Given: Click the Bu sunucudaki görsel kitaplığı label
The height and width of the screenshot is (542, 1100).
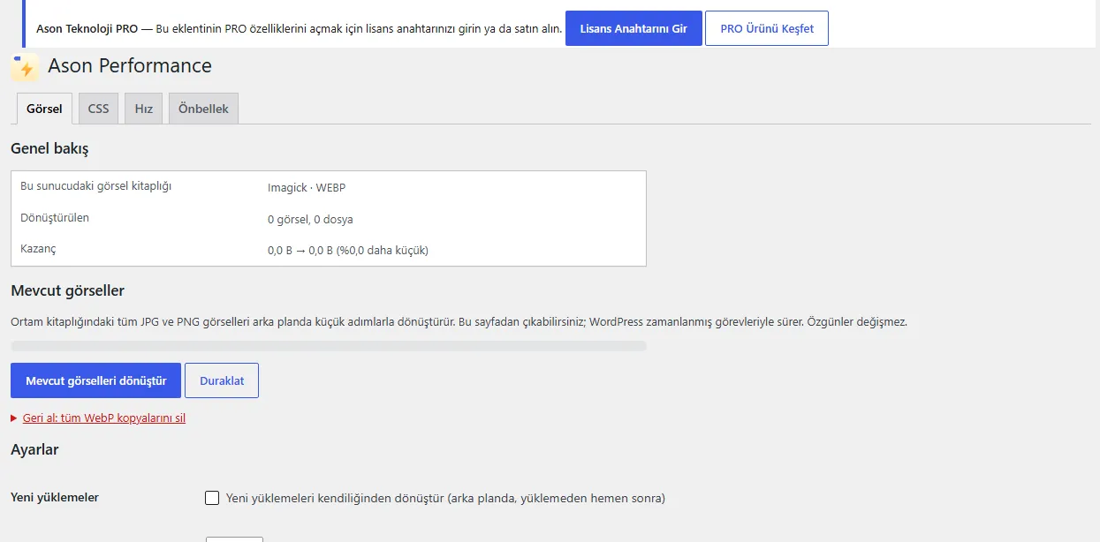Looking at the screenshot, I should pos(95,186).
